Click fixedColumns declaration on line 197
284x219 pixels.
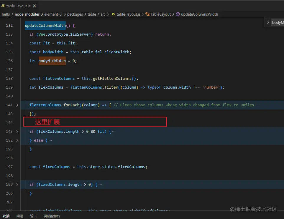(x=57, y=167)
